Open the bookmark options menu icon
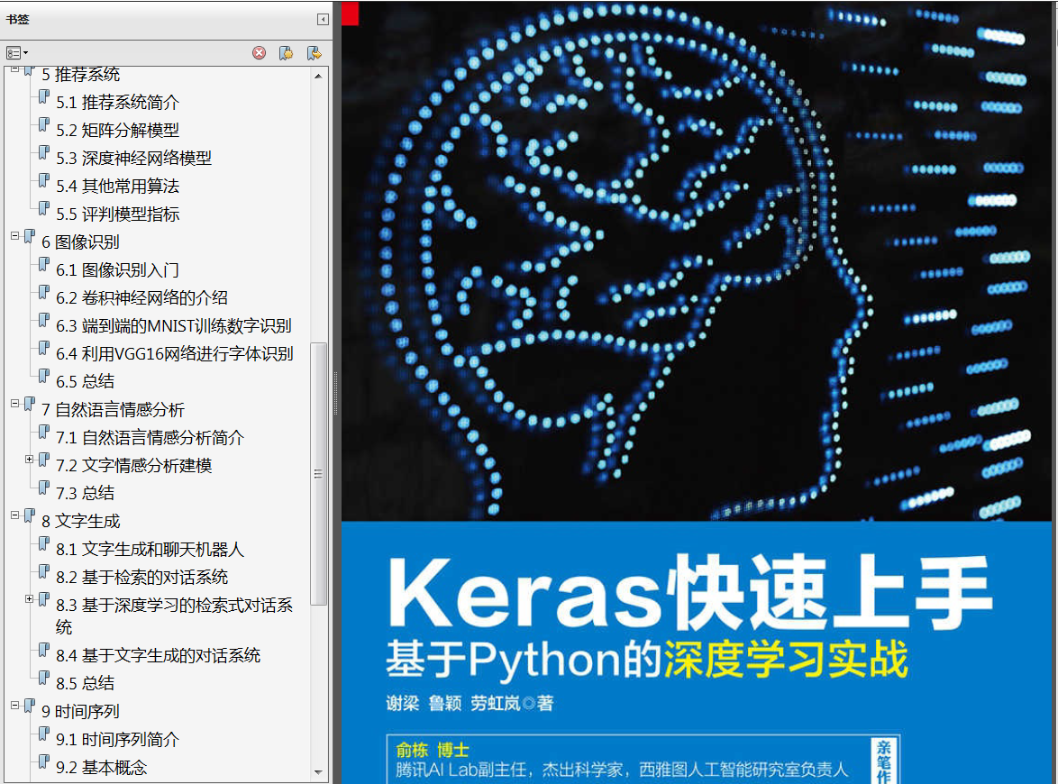The image size is (1058, 784). pos(17,52)
